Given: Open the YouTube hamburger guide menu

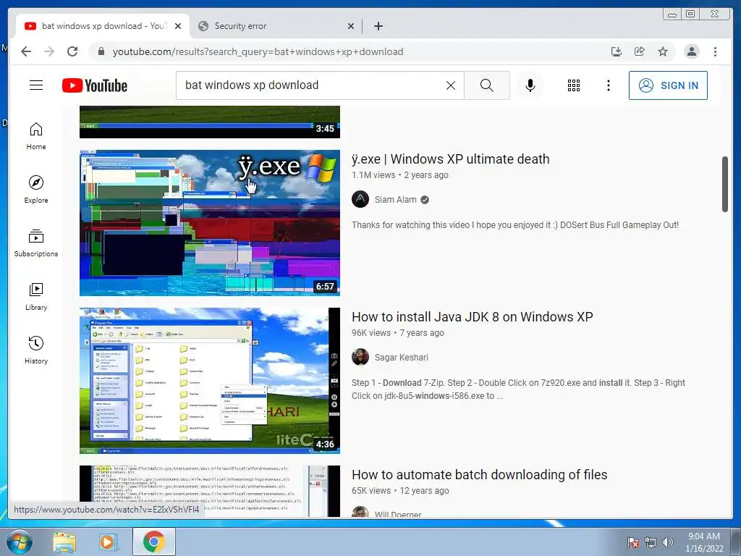Looking at the screenshot, I should pyautogui.click(x=36, y=85).
